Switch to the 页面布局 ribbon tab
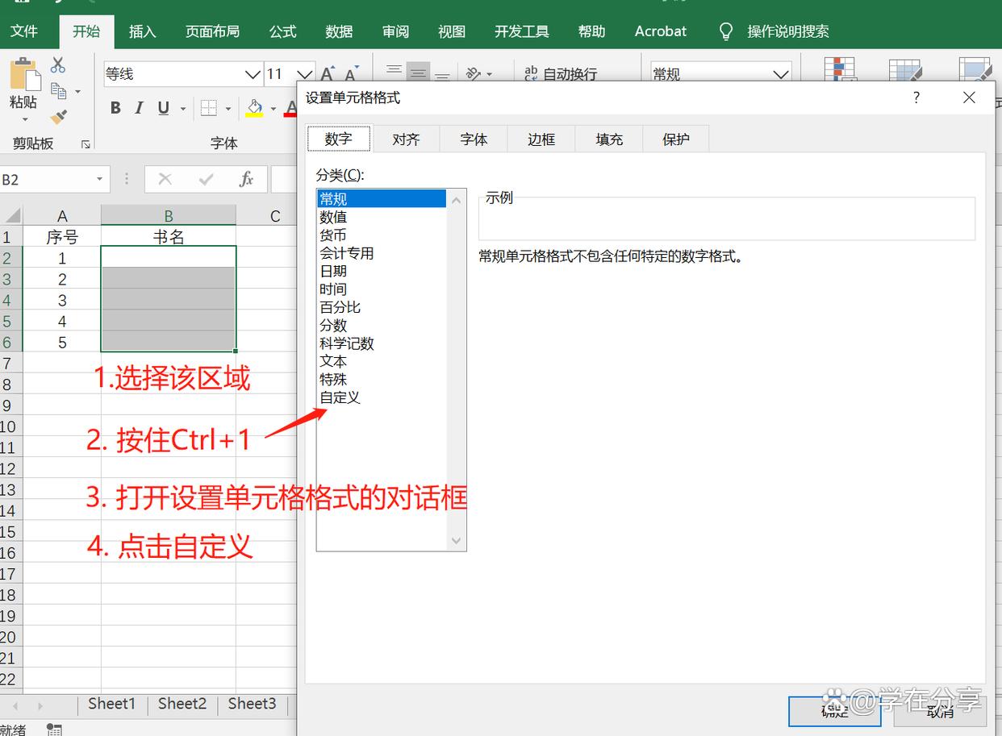This screenshot has height=736, width=1002. tap(212, 31)
